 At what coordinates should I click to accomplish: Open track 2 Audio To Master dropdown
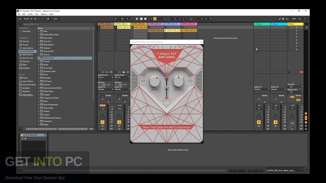122,89
